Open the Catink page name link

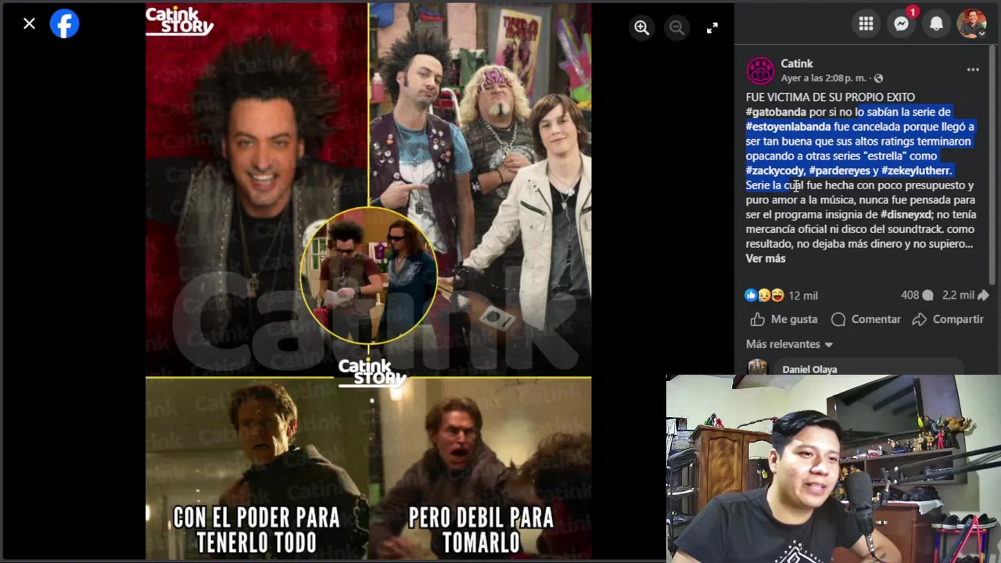(x=797, y=63)
